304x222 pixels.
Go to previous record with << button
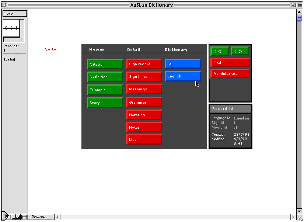click(220, 51)
